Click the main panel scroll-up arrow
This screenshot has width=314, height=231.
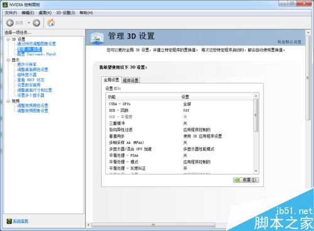tap(308, 33)
